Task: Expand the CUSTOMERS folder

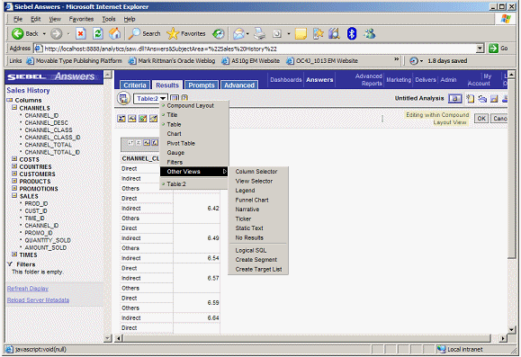Action: coord(14,174)
